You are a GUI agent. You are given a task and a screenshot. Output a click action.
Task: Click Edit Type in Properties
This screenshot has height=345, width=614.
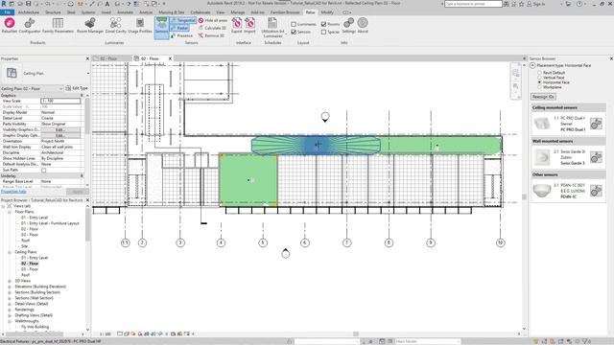(77, 88)
